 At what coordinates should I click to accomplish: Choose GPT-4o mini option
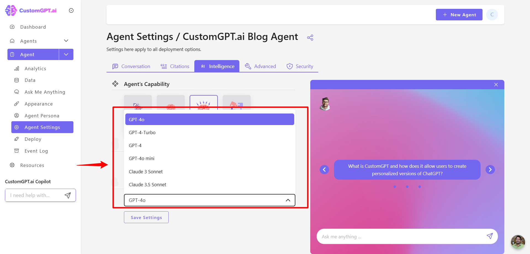(210, 158)
